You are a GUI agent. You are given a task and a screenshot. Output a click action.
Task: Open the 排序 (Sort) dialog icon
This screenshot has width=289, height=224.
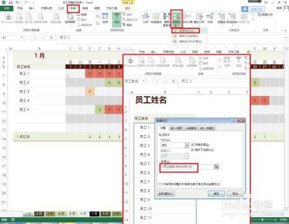105,18
